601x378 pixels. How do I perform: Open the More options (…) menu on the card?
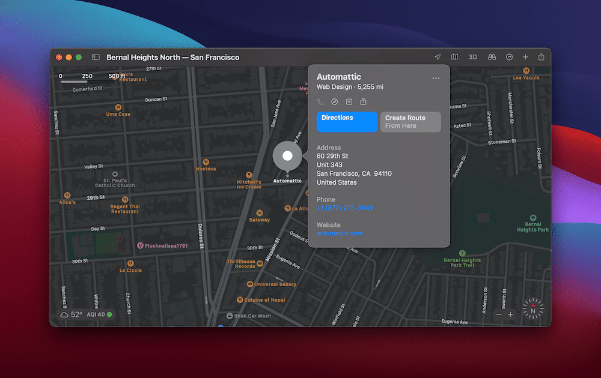click(x=436, y=78)
